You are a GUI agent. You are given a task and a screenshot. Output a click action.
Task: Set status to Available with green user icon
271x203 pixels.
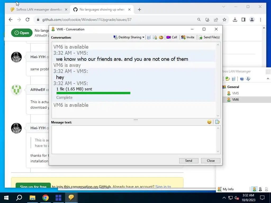(x=254, y=189)
